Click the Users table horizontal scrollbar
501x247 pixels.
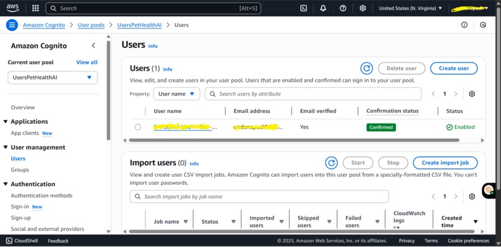pyautogui.click(x=294, y=140)
